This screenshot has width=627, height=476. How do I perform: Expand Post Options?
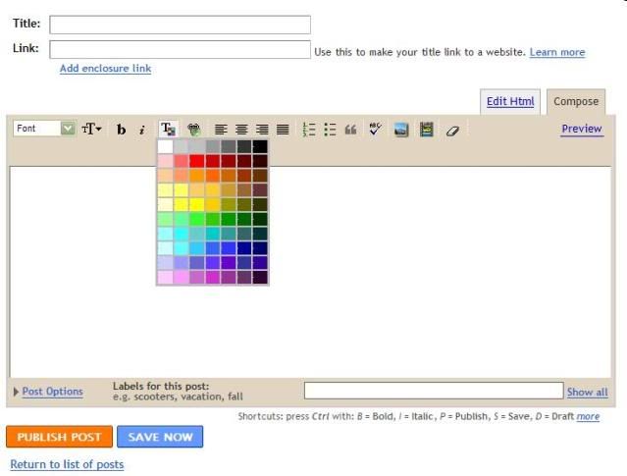pos(52,392)
